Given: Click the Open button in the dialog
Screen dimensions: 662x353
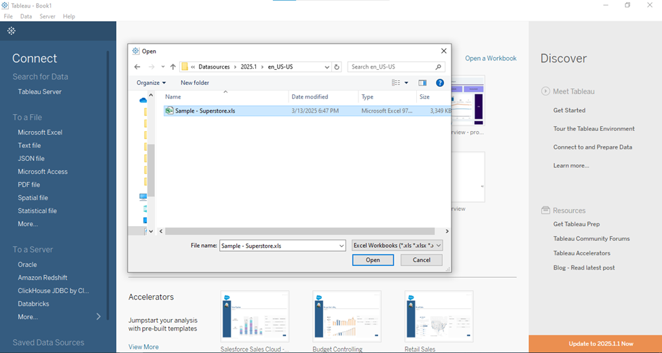Looking at the screenshot, I should 373,260.
